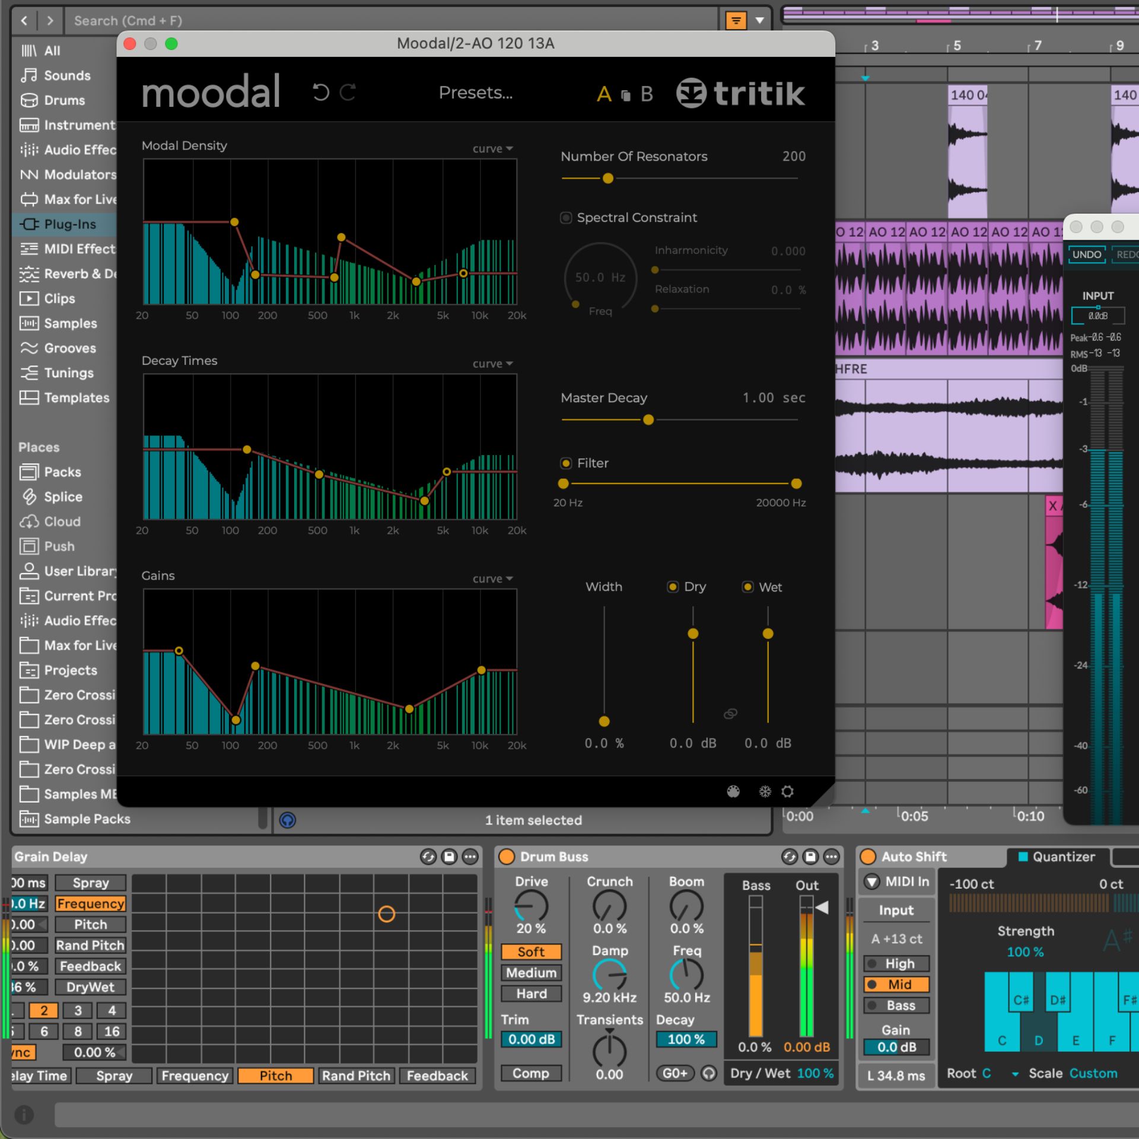Click the blue preview headphone icon in browser
Viewport: 1139px width, 1139px height.
pos(288,820)
